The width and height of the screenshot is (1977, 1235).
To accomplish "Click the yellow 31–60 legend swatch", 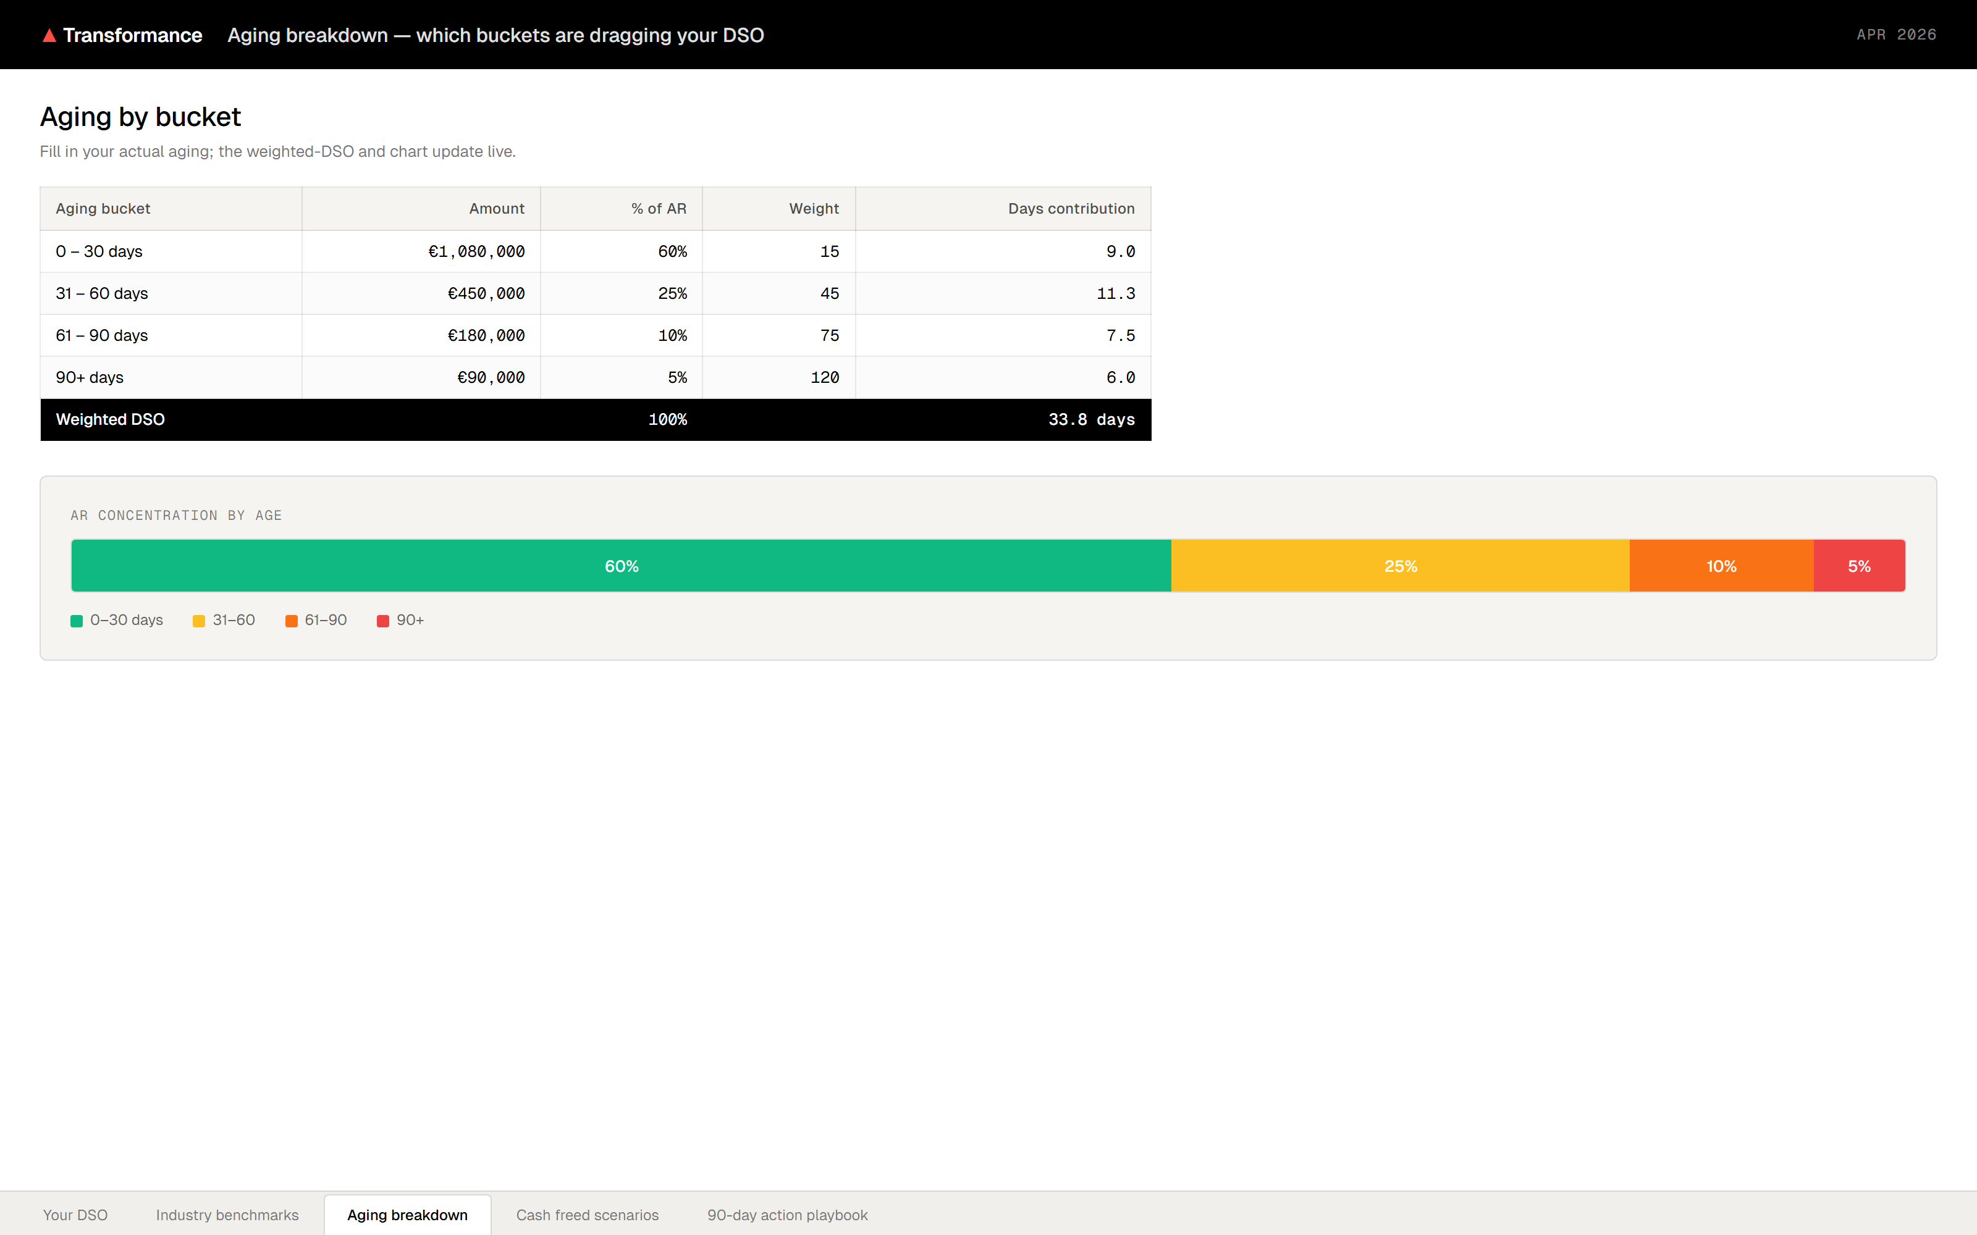I will point(198,621).
